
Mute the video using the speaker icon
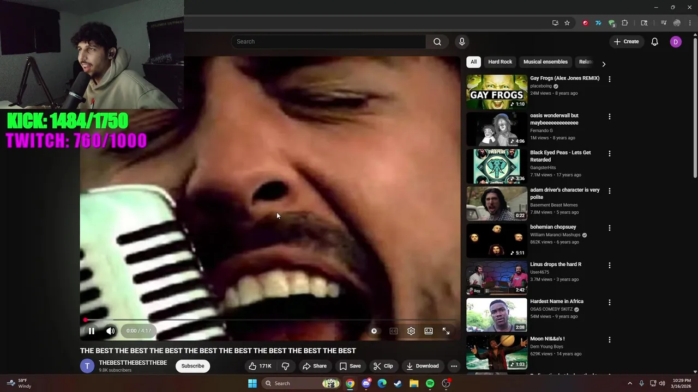(x=110, y=331)
